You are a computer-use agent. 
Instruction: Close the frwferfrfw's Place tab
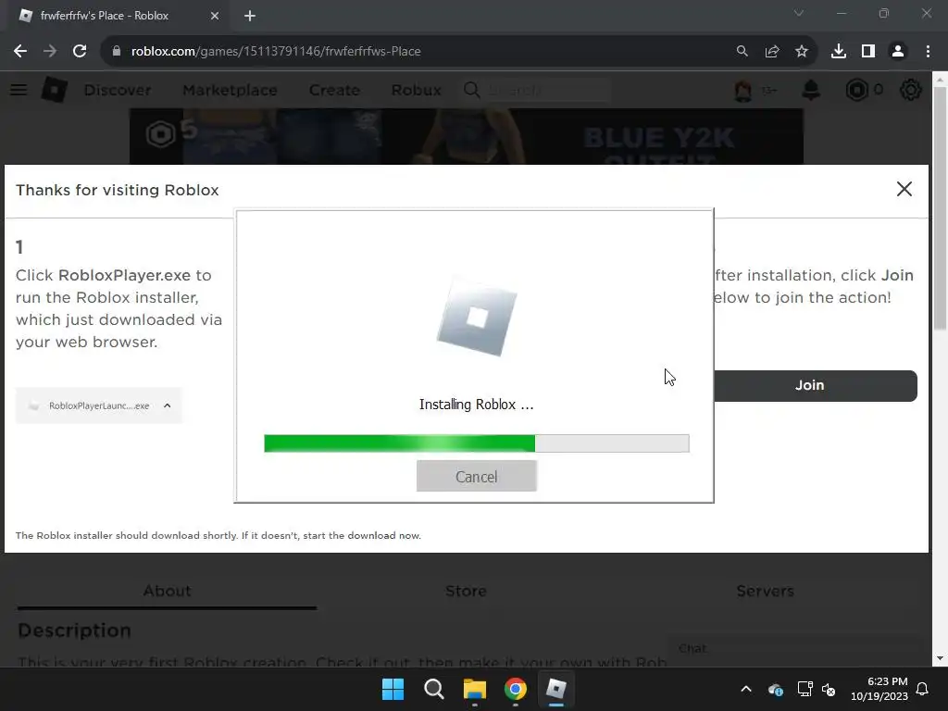point(215,16)
